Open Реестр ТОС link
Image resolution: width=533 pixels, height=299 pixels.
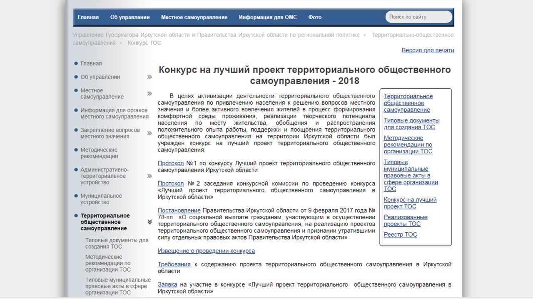401,235
